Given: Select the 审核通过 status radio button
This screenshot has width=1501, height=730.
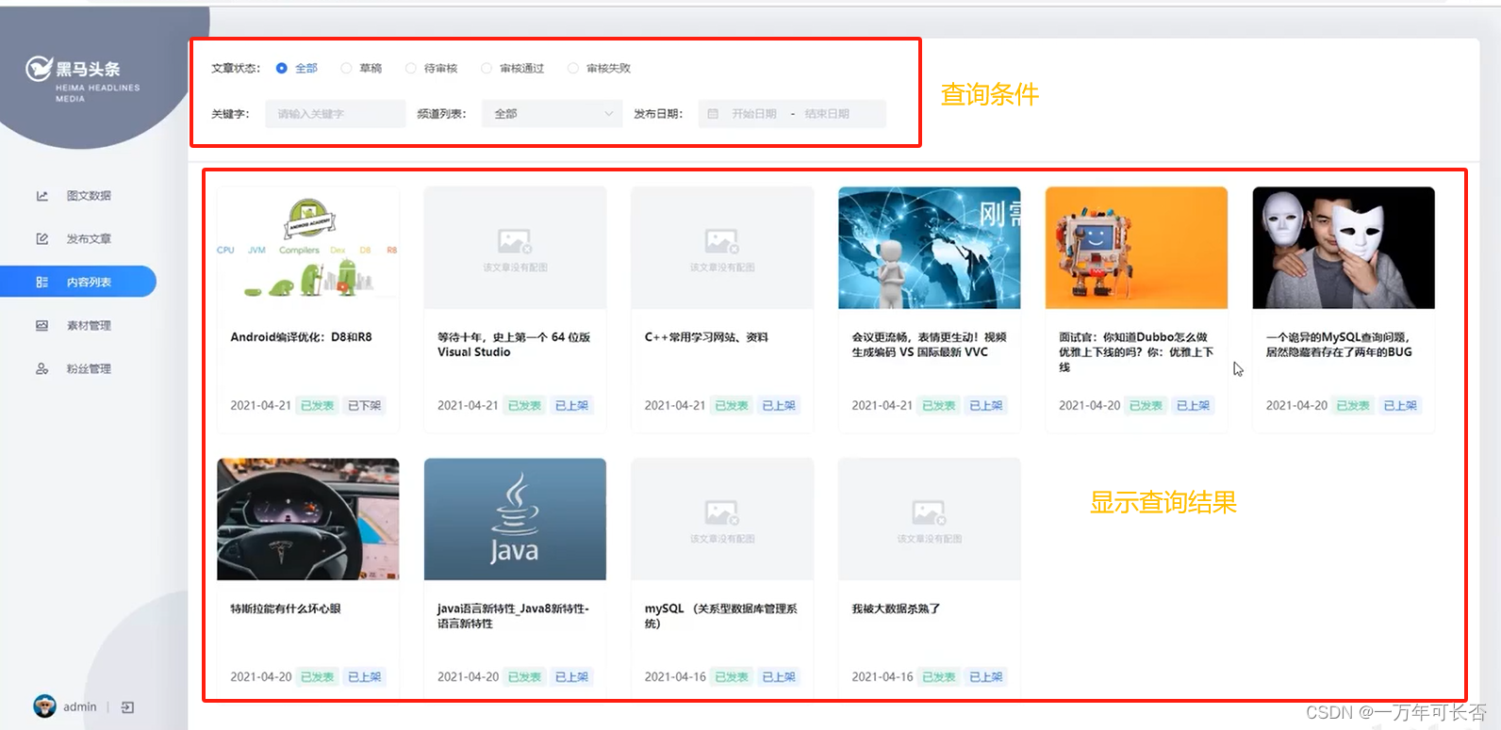Looking at the screenshot, I should pos(487,69).
